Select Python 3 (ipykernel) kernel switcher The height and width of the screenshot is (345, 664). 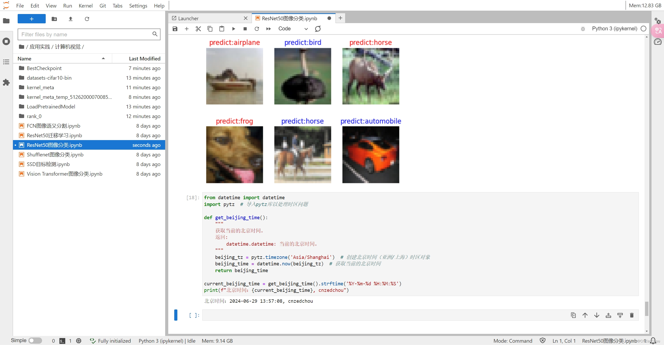614,29
